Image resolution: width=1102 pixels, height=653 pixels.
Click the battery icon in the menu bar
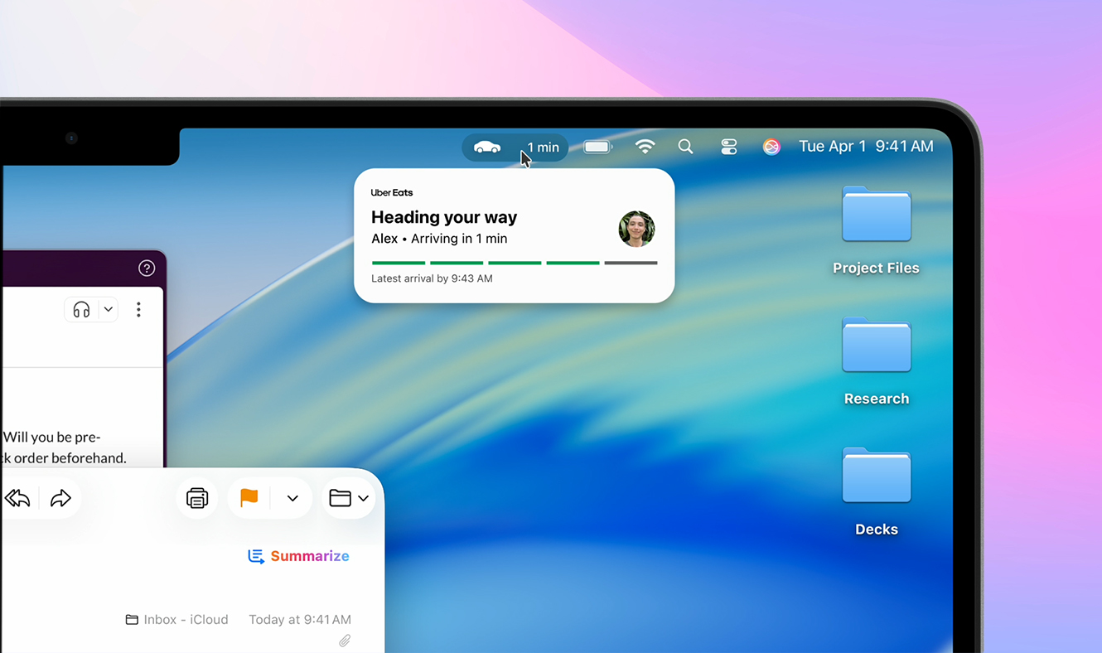coord(597,147)
